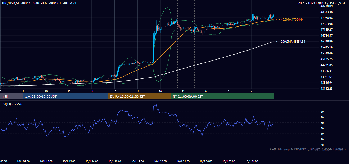349x164 pixels.
Task: Click RSI scale value 40
Action: click(x=322, y=134)
